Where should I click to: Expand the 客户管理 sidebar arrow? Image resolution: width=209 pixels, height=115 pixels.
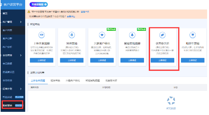[21, 22]
